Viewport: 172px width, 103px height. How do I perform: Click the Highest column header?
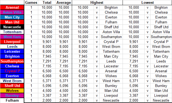(x=97, y=2)
